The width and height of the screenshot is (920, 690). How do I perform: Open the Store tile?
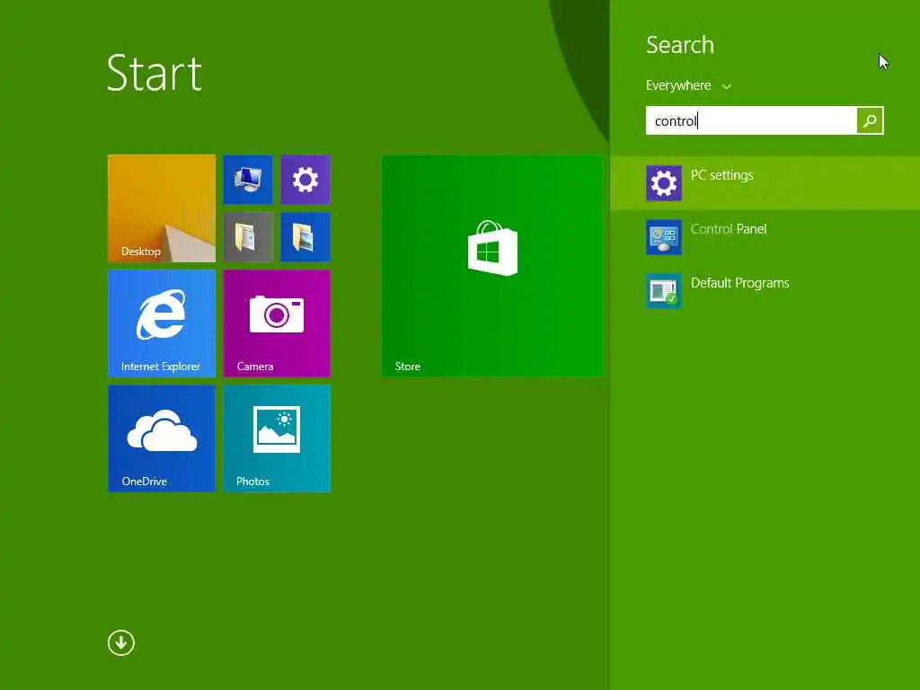(492, 266)
